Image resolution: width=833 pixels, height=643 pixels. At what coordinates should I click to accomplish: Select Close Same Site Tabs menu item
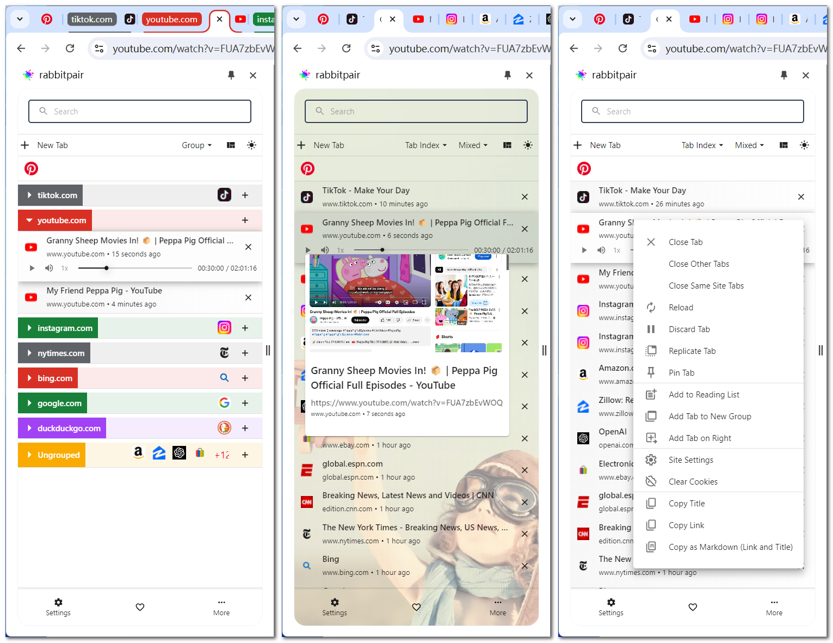pos(719,286)
